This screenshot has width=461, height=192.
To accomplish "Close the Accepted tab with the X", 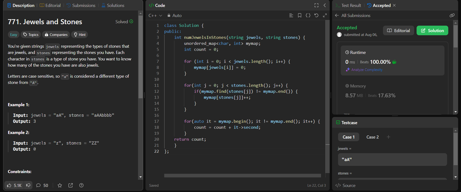I will (x=395, y=5).
